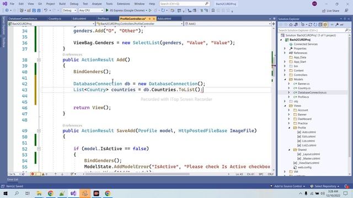
Task: Open Windows Start menu
Action: click(6, 193)
